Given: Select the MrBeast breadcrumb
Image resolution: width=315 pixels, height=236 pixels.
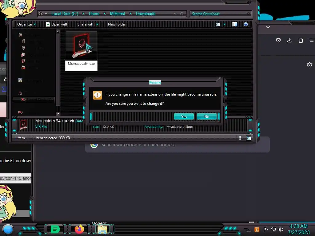Looking at the screenshot, I should pos(118,14).
